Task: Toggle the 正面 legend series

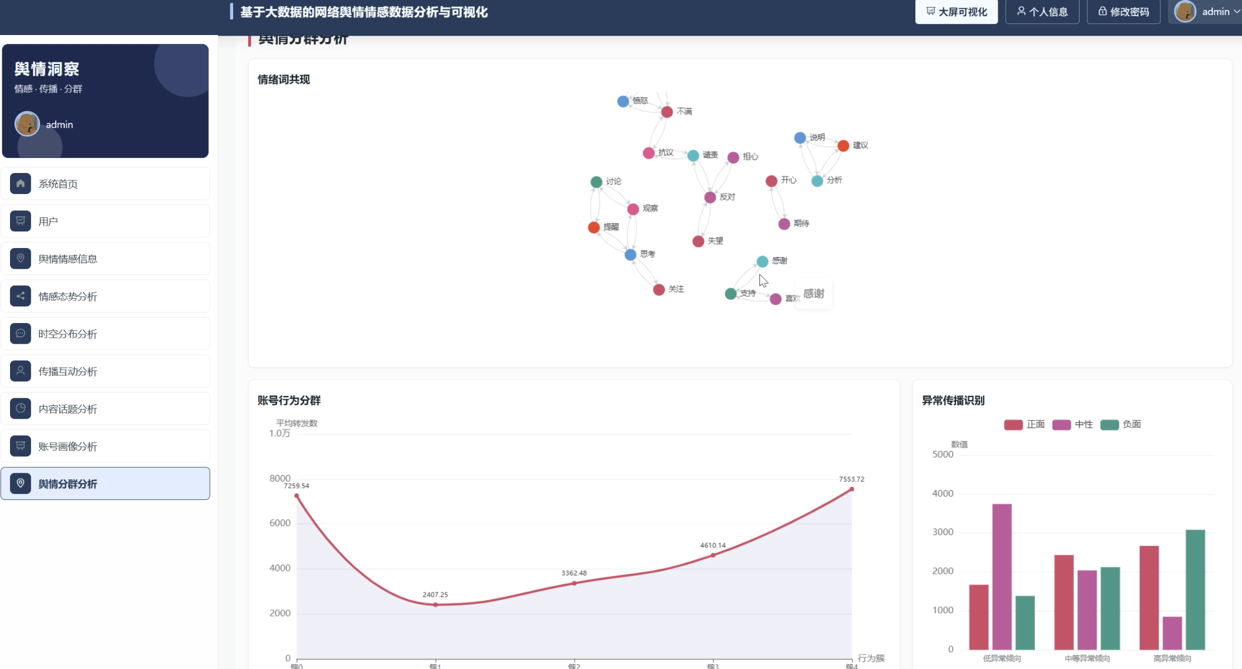Action: (x=1024, y=424)
